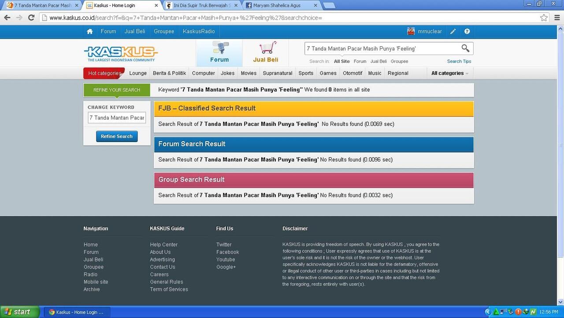Open the help question mark icon
The height and width of the screenshot is (318, 564).
[x=467, y=31]
